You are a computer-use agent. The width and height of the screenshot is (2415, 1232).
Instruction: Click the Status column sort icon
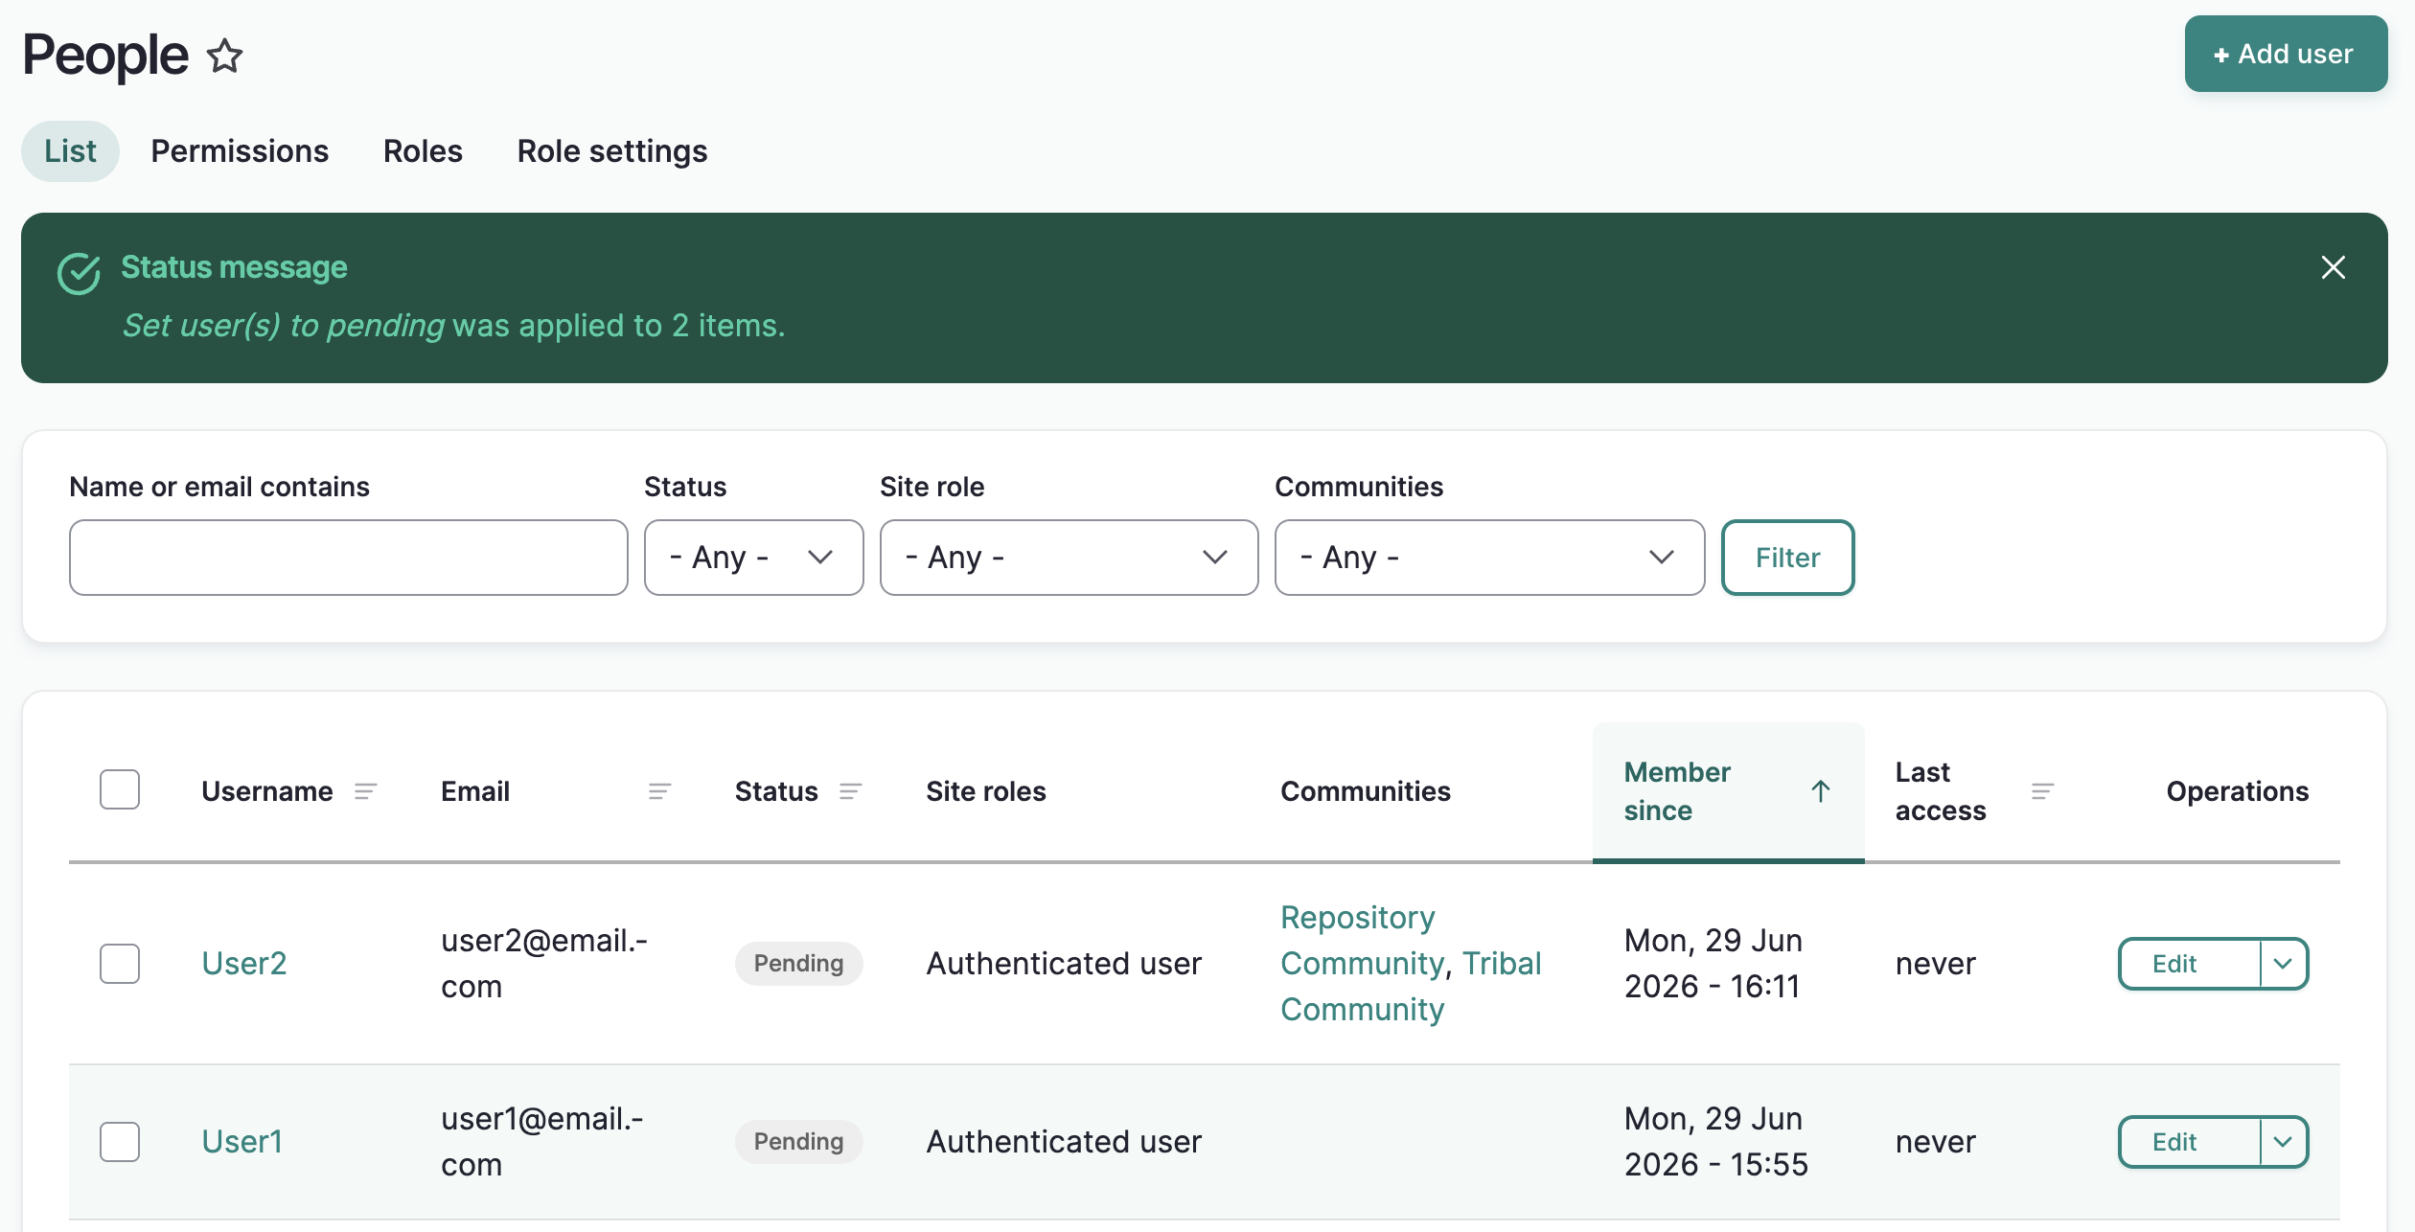(850, 791)
